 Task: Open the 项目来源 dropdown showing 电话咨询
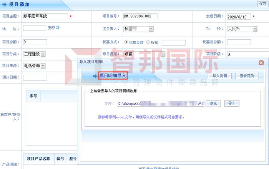pos(43,66)
